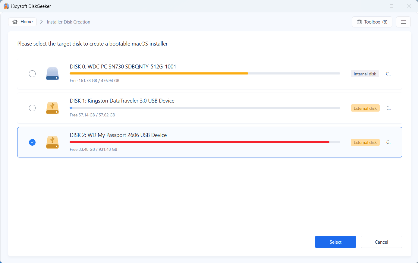
Task: Click the Installer Disk Creation breadcrumb
Action: [68, 22]
